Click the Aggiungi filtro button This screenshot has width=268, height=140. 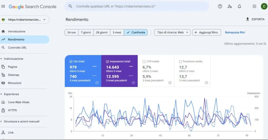[x=206, y=32]
